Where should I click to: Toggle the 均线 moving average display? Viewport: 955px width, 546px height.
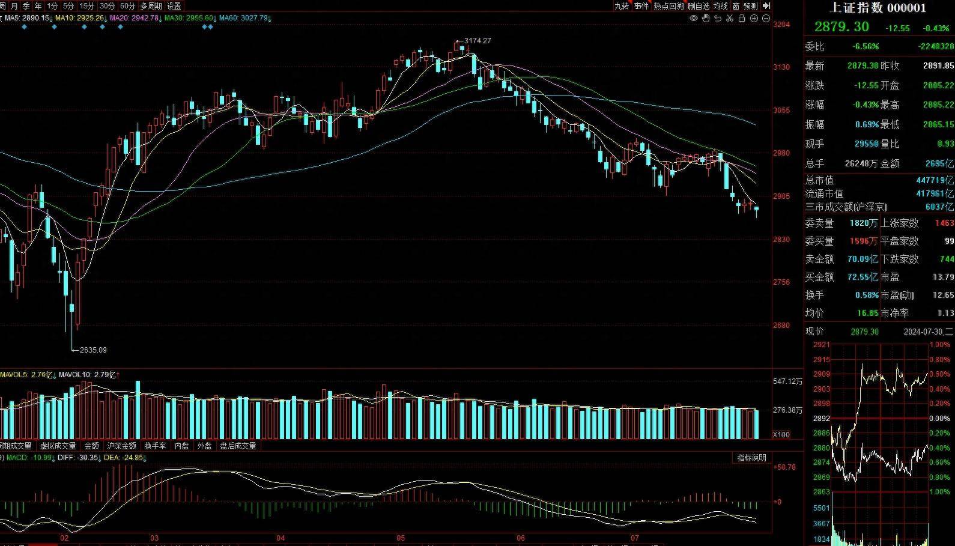(x=720, y=6)
